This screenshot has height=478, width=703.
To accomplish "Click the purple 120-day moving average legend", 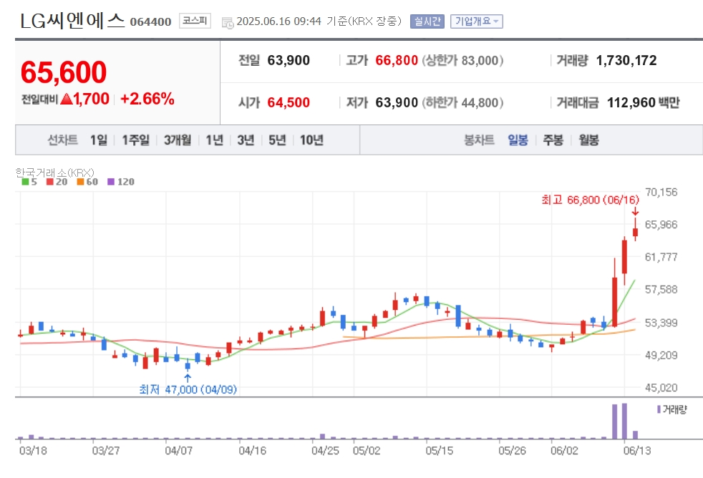I will 121,182.
